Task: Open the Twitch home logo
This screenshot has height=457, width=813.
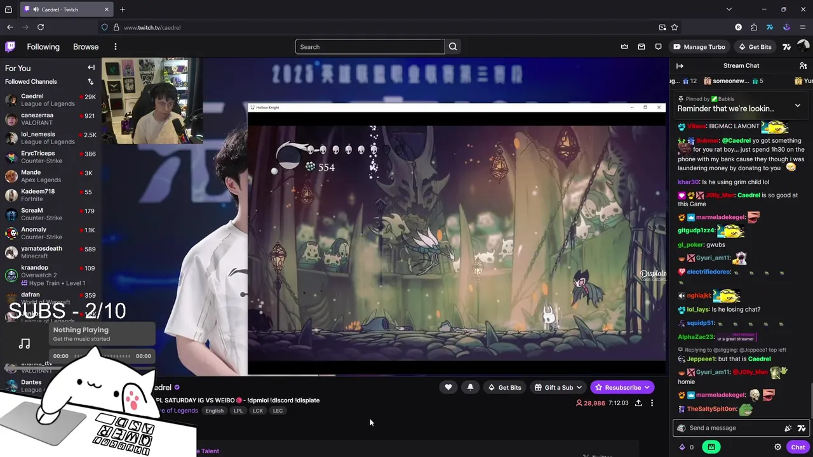Action: (10, 46)
